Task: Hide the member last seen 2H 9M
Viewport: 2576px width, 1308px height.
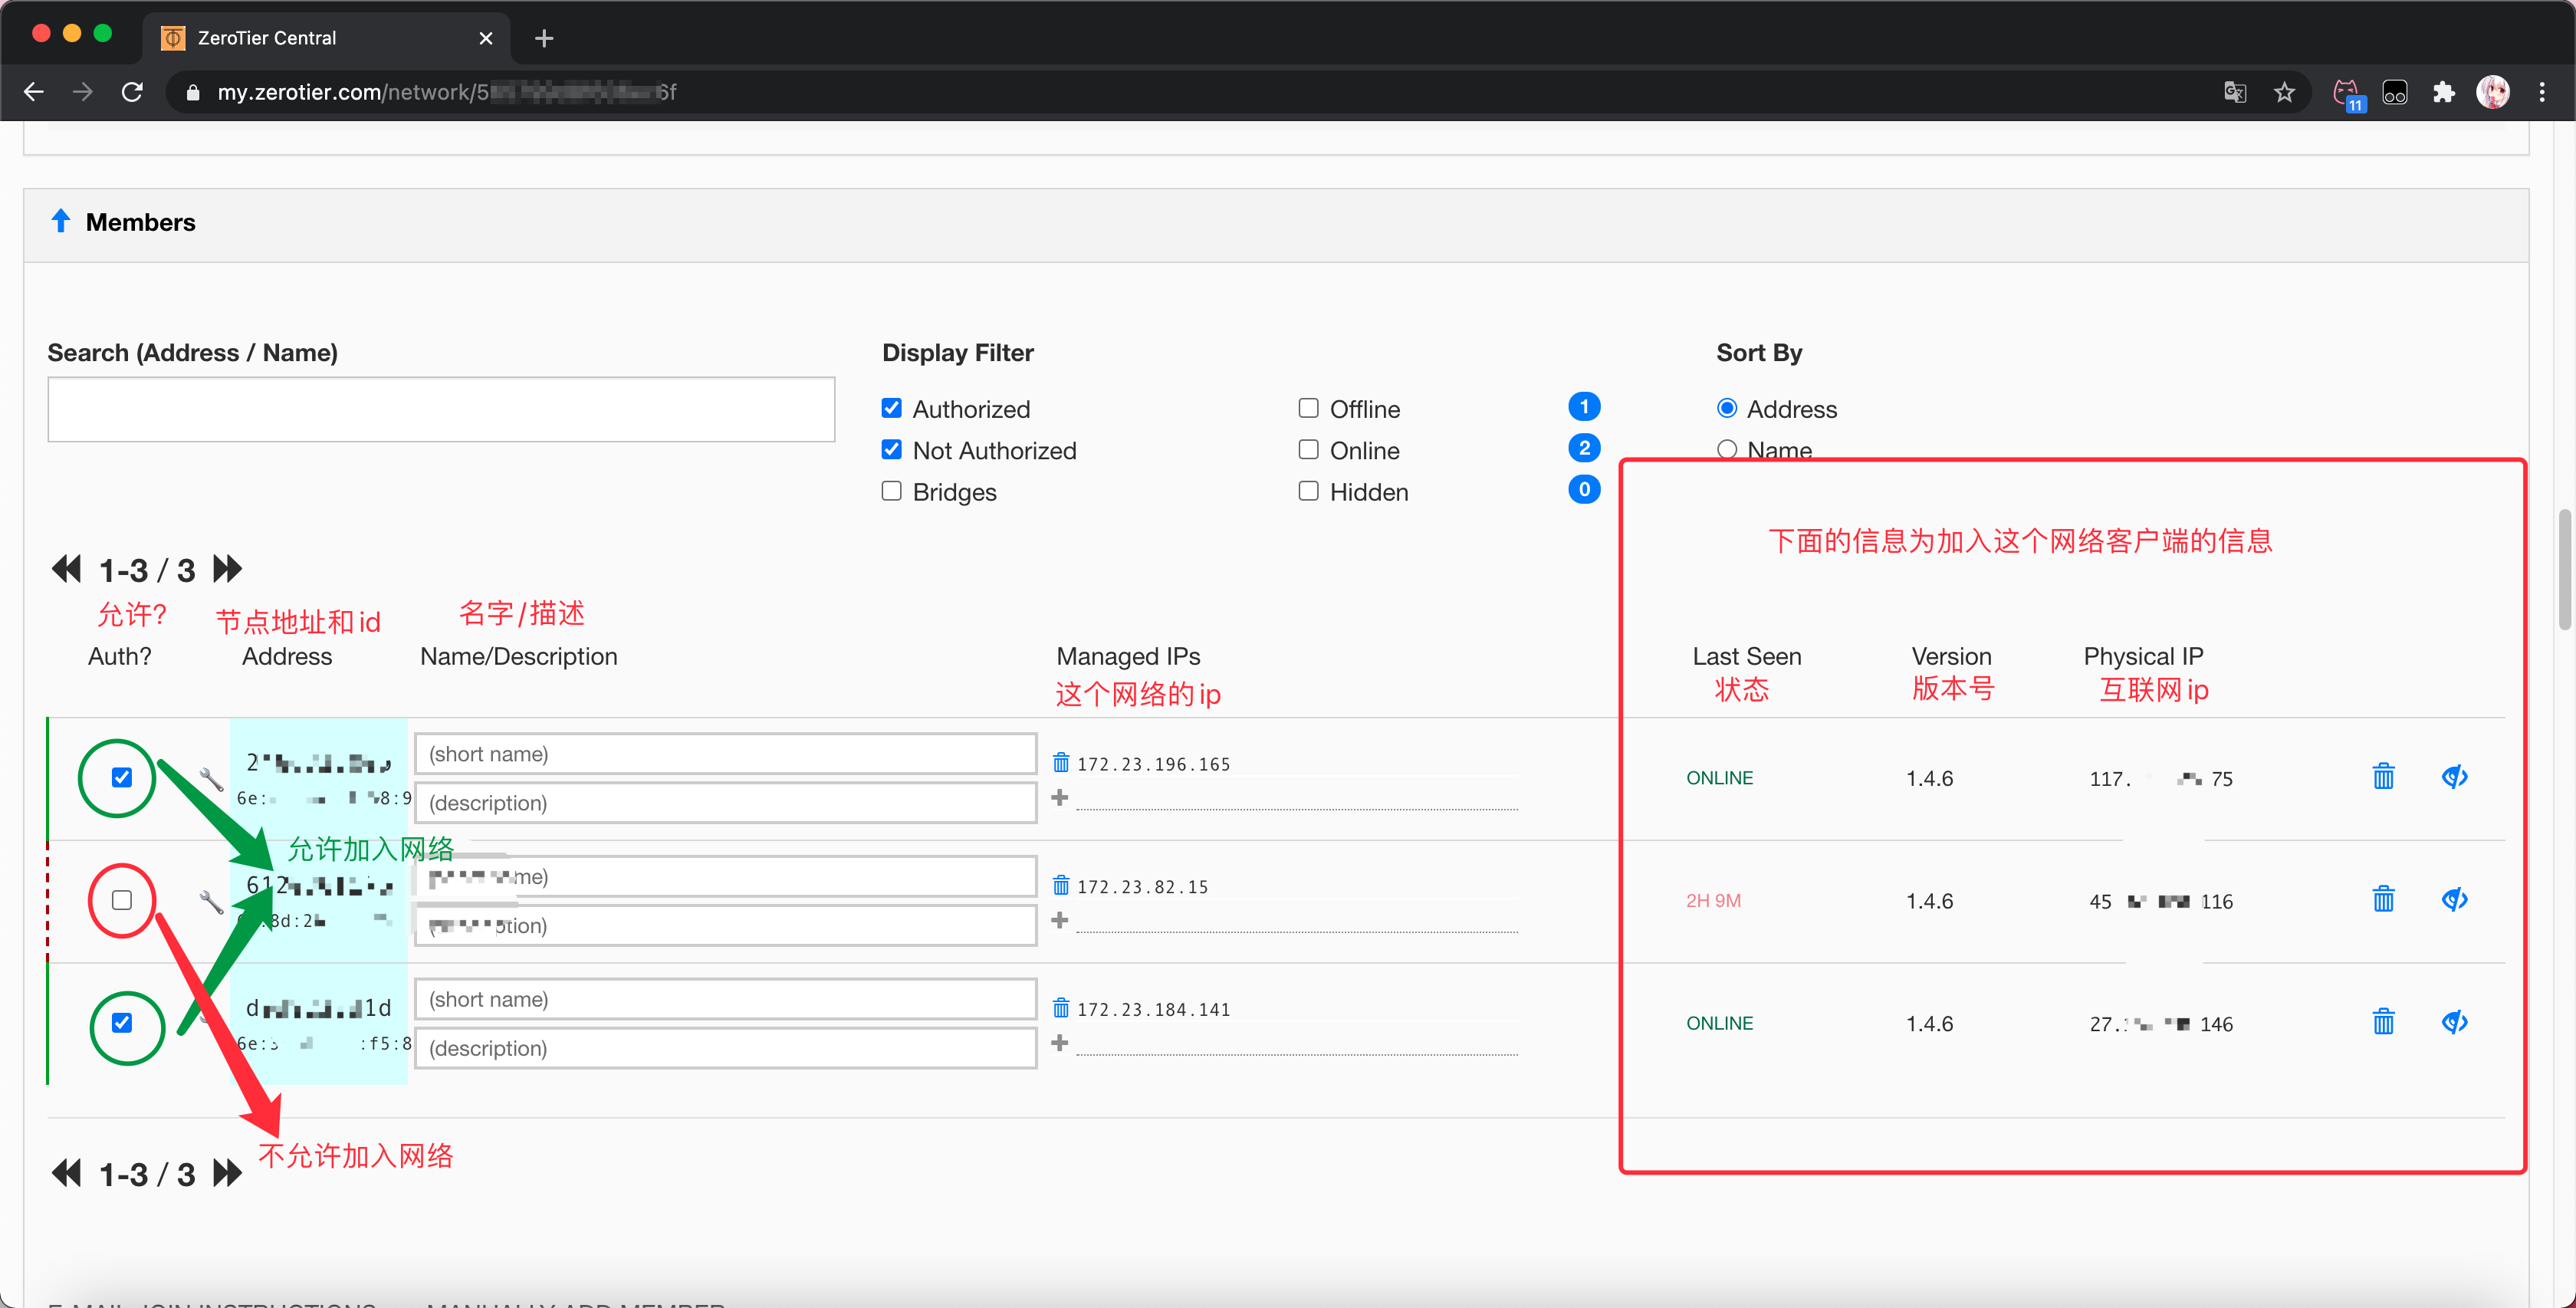Action: 2454,900
